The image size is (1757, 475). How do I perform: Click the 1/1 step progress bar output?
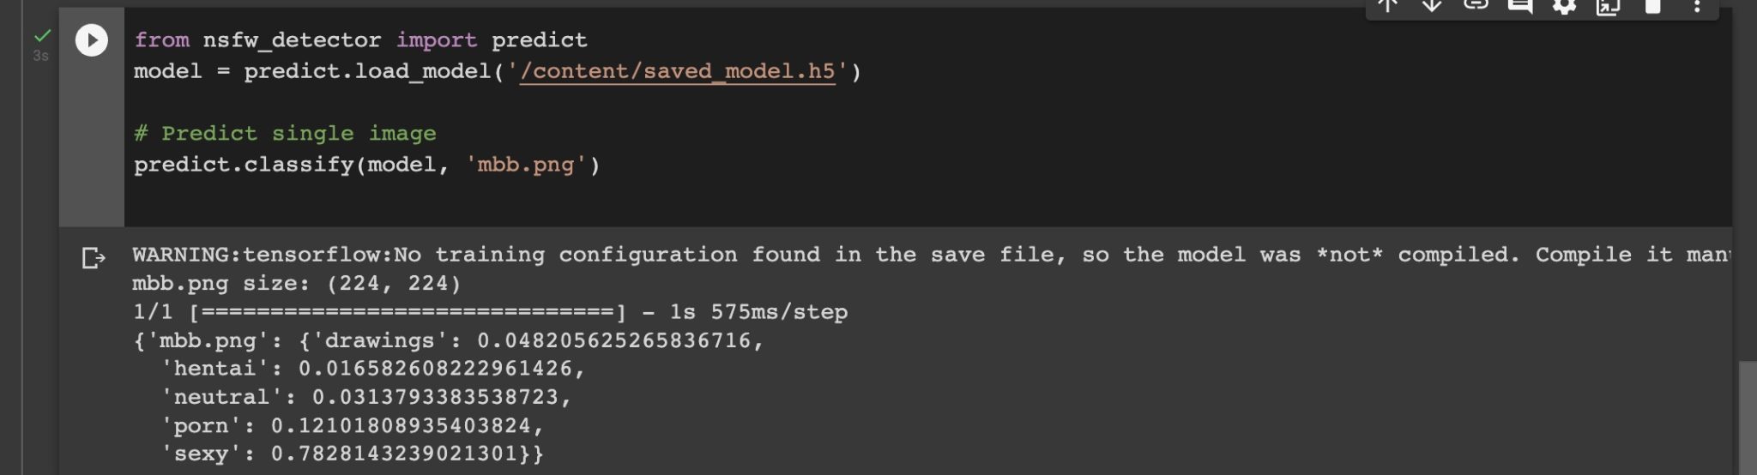click(489, 312)
